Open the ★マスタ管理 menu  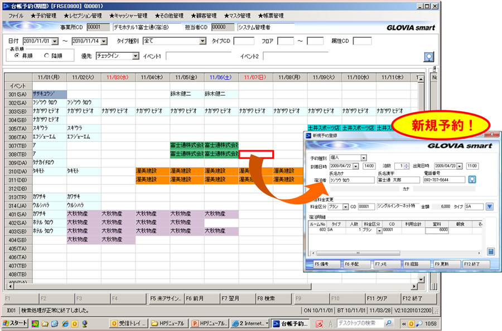[x=238, y=16]
